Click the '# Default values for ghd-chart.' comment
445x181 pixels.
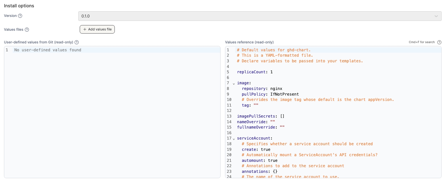coord(273,50)
